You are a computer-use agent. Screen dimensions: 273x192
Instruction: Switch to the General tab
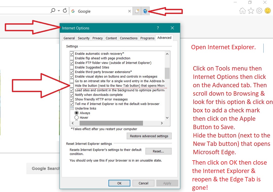pyautogui.click(x=69, y=38)
